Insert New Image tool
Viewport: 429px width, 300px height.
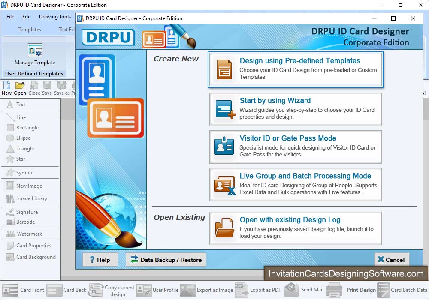(x=24, y=186)
